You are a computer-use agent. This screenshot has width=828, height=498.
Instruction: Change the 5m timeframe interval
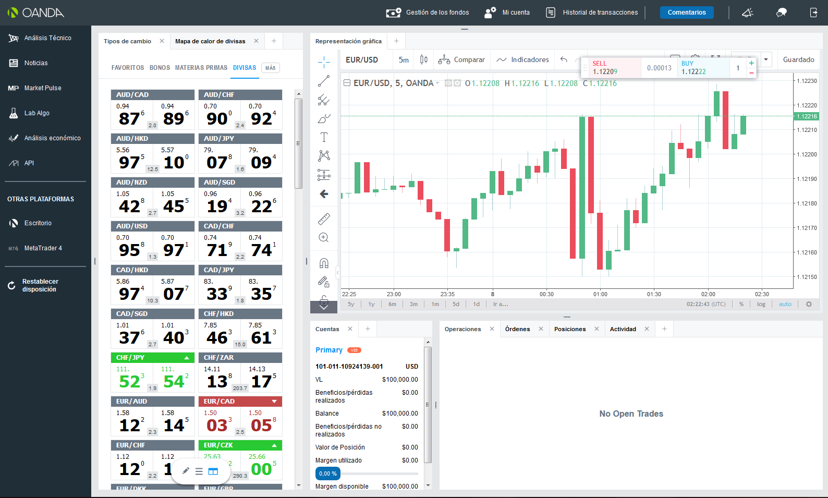click(404, 60)
